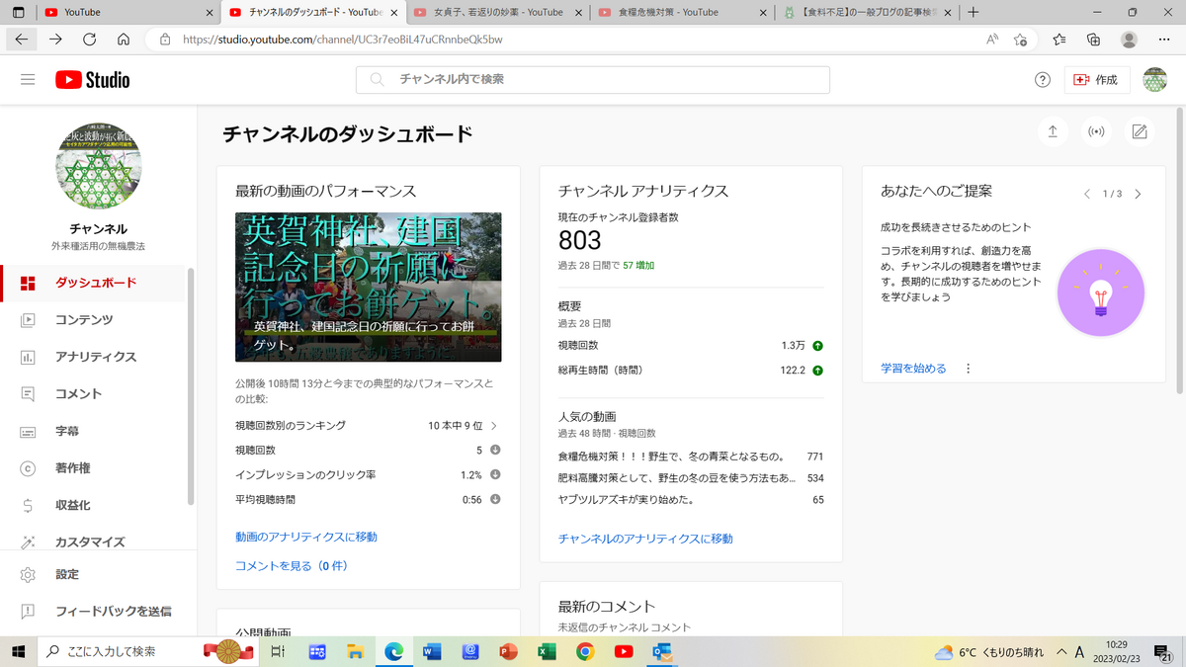Open 収益化 in the sidebar
Image resolution: width=1186 pixels, height=667 pixels.
point(93,505)
